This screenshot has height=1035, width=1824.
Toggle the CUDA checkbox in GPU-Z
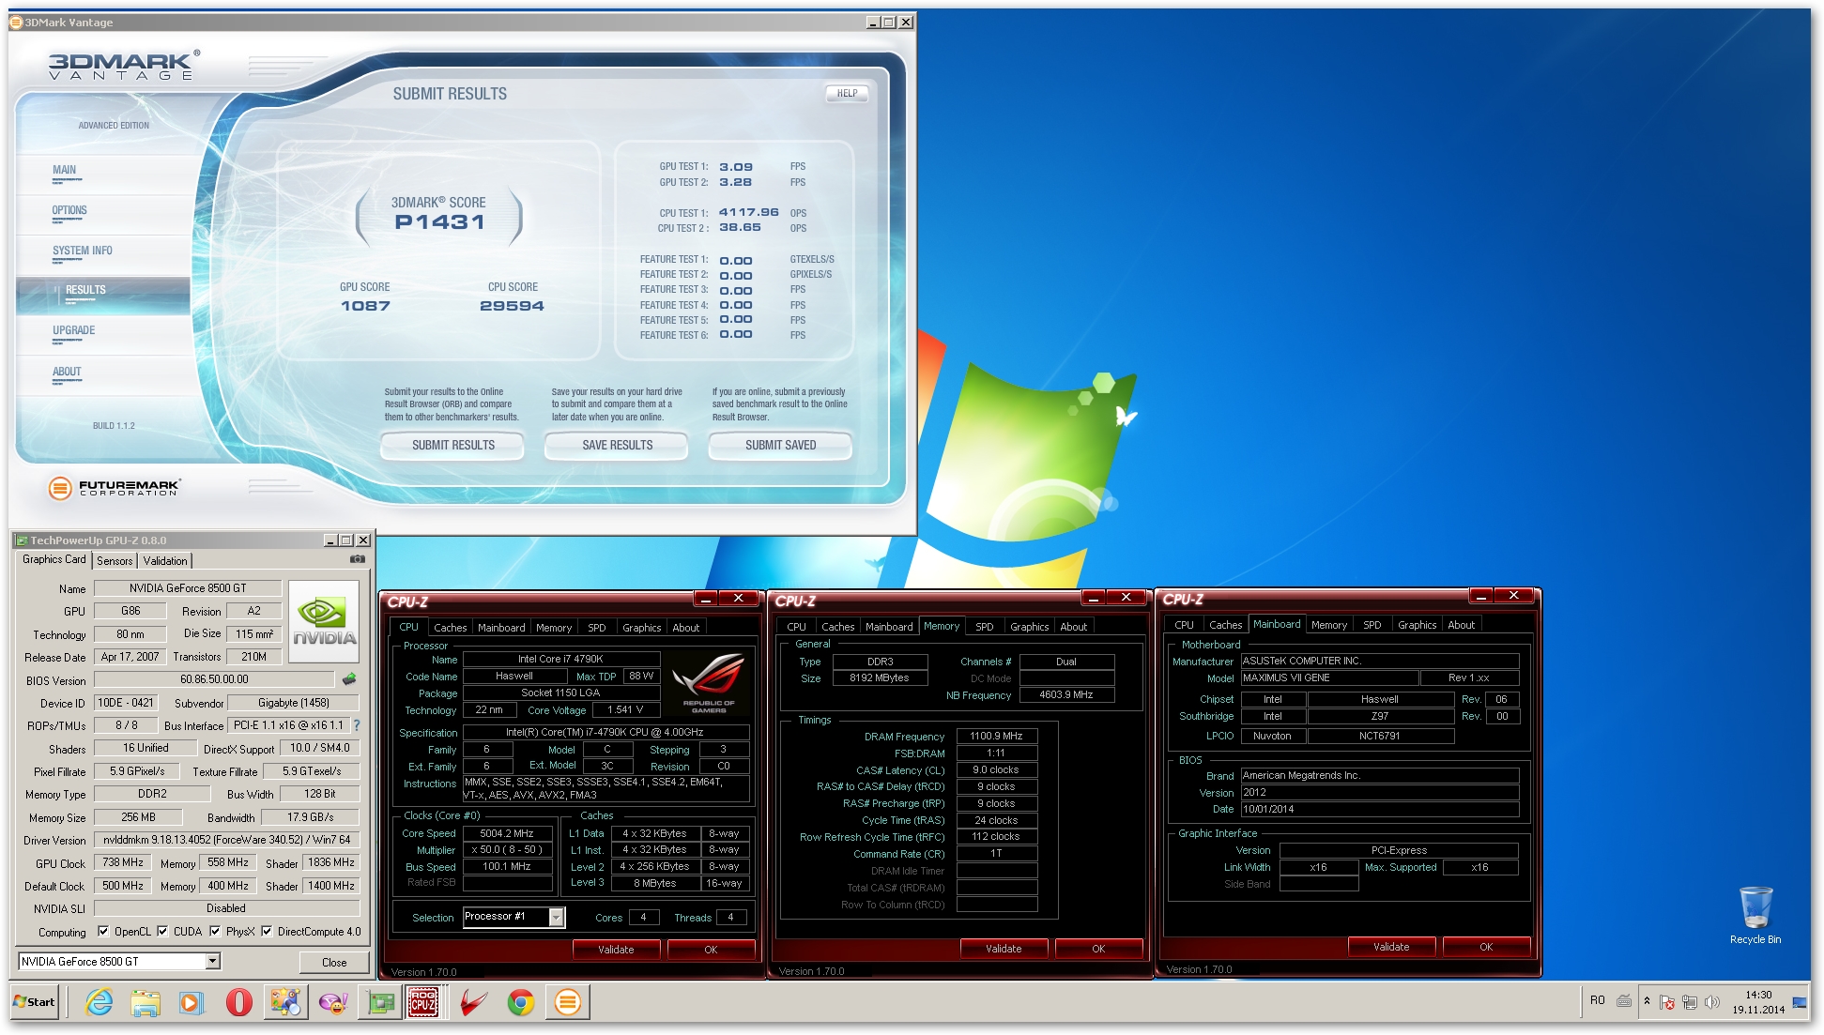click(162, 932)
